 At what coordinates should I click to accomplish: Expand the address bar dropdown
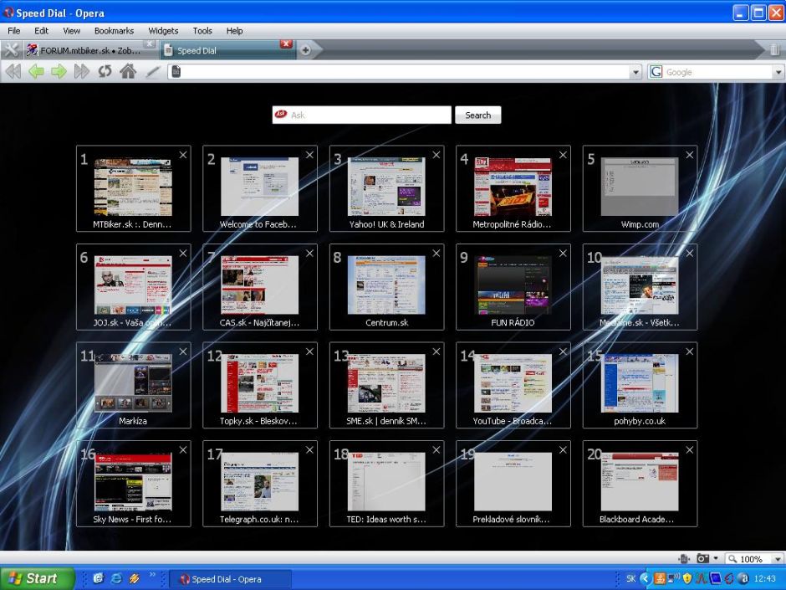636,73
